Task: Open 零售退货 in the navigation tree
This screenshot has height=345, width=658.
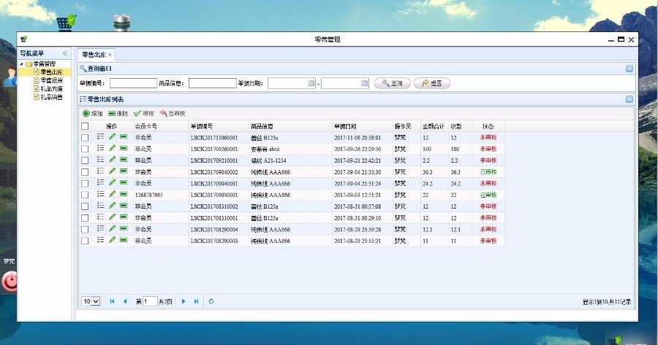Action: pyautogui.click(x=51, y=80)
